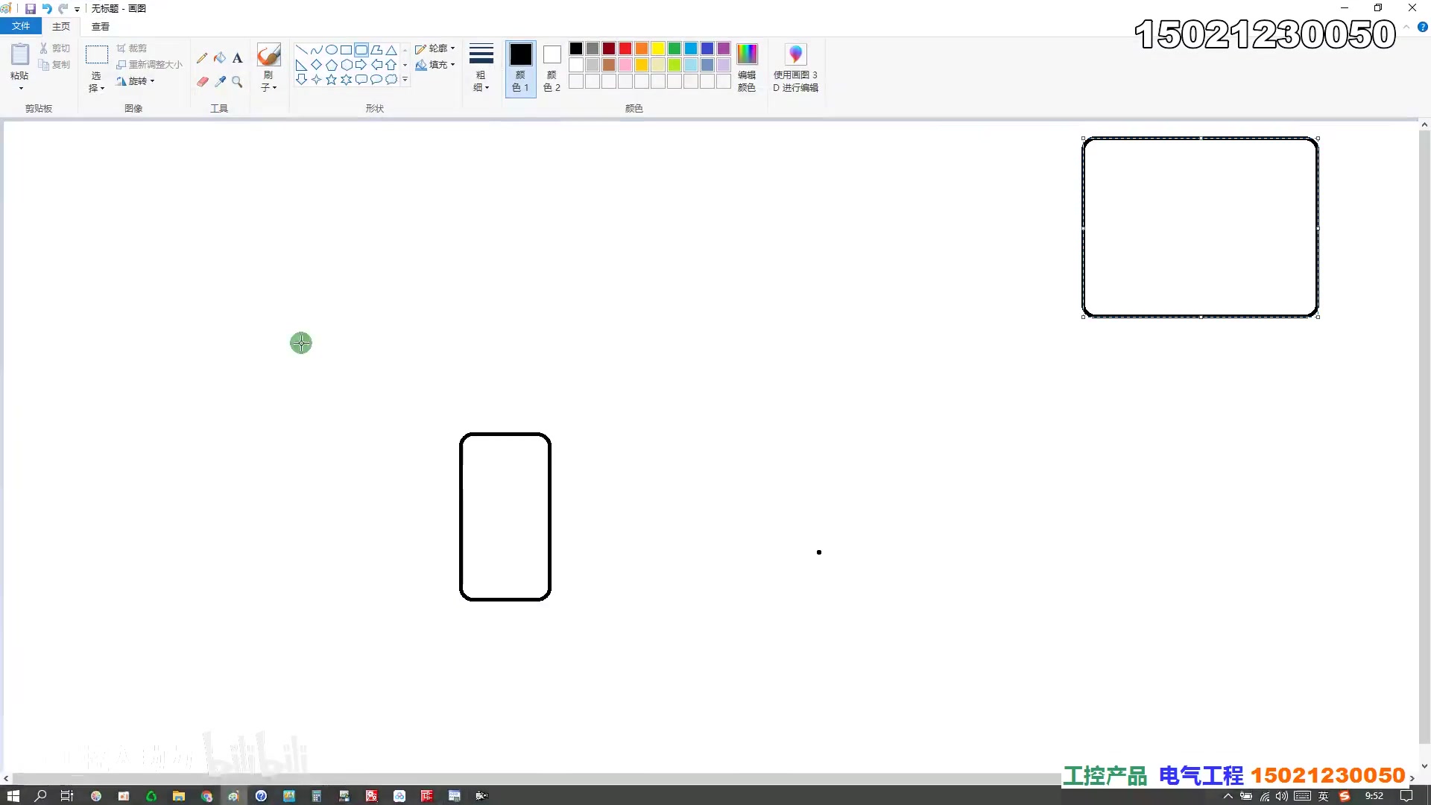The width and height of the screenshot is (1431, 805).
Task: Open the Windows Start menu
Action: (x=13, y=796)
